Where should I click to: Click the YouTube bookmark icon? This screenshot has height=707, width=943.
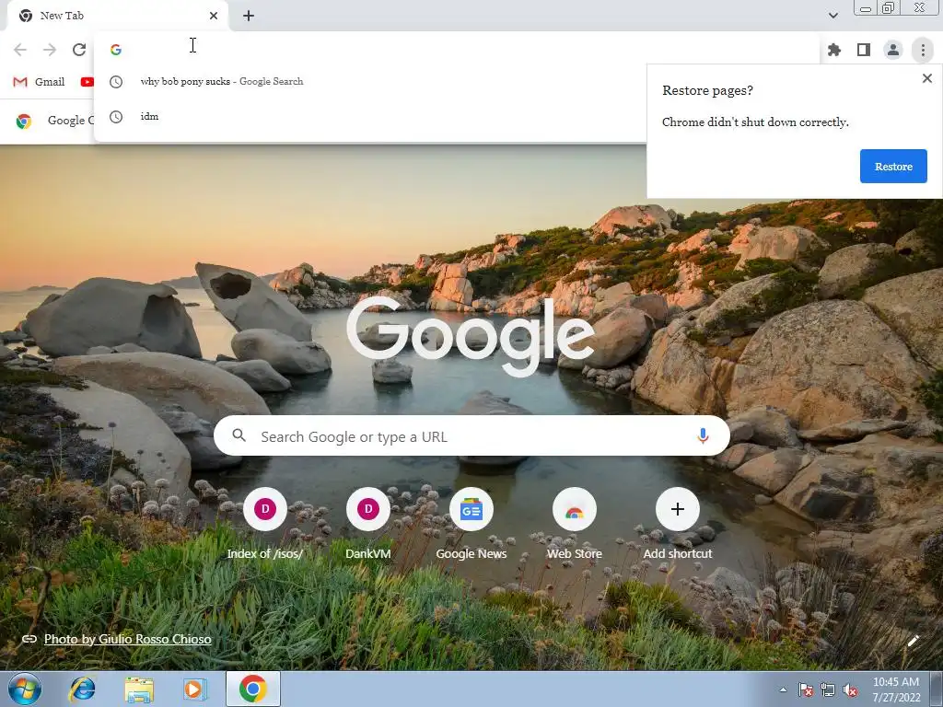(87, 82)
